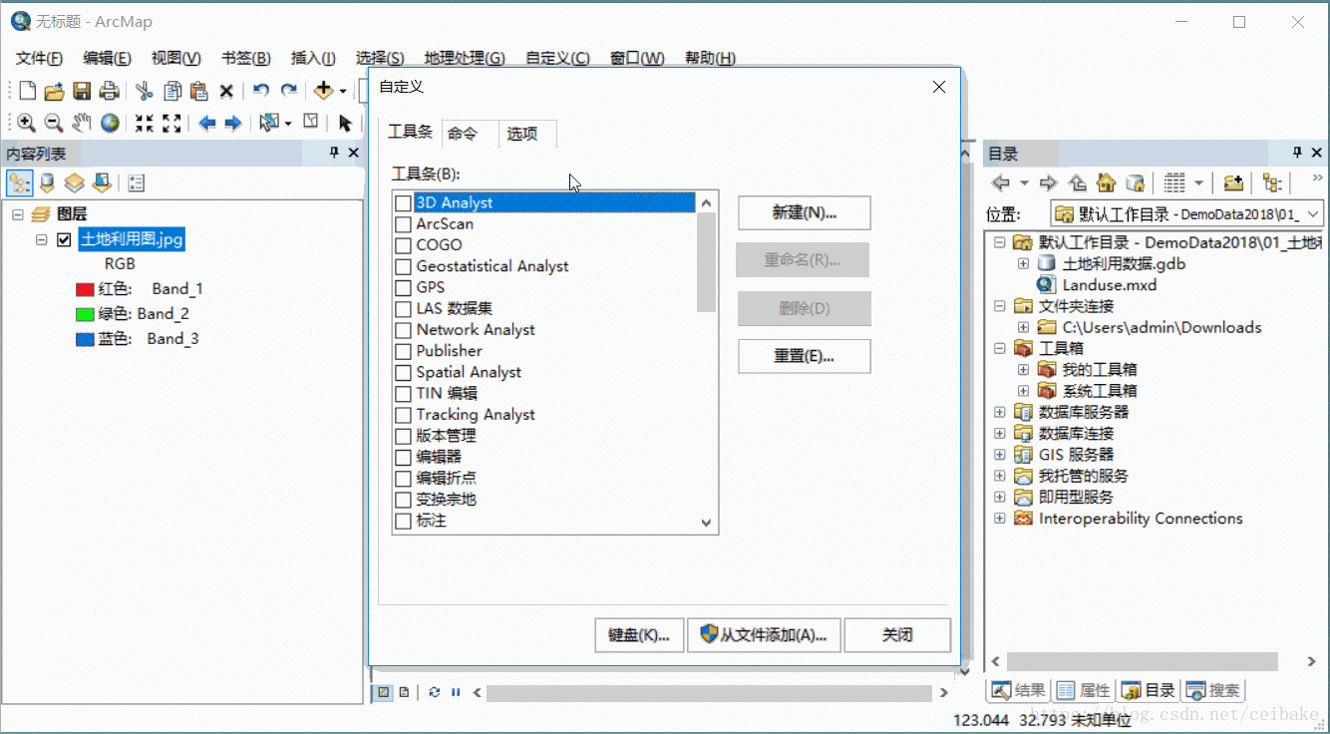
Task: Collapse the 图层 data frame node
Action: coord(18,214)
